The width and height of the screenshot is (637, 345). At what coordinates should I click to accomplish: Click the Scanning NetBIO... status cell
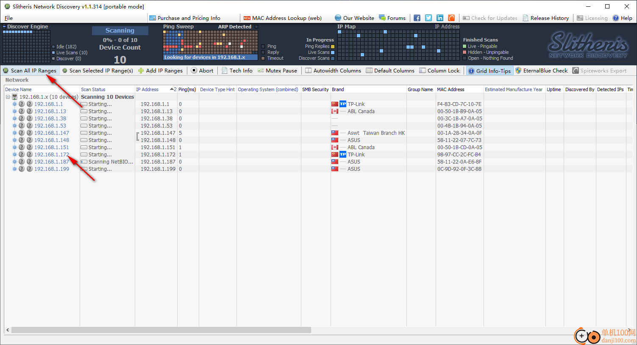pyautogui.click(x=107, y=162)
